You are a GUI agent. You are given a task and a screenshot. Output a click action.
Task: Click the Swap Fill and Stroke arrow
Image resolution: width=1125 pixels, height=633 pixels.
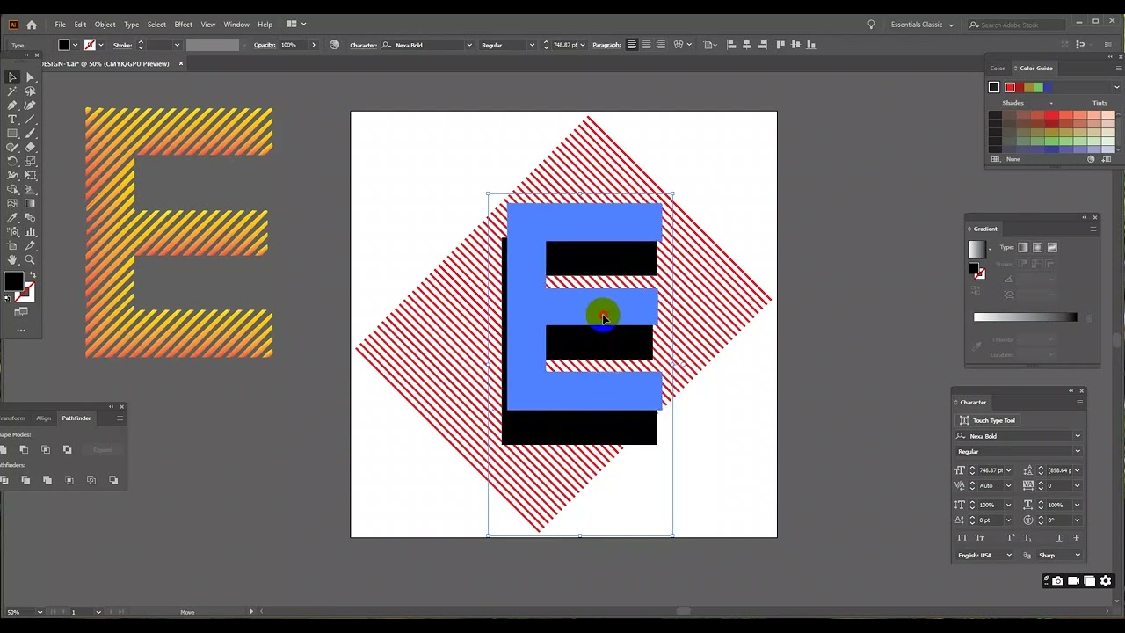pyautogui.click(x=33, y=274)
